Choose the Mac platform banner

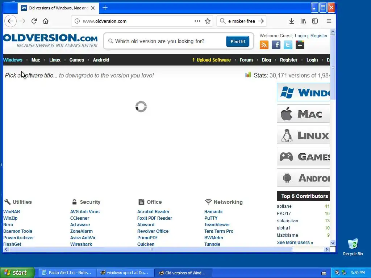303,114
